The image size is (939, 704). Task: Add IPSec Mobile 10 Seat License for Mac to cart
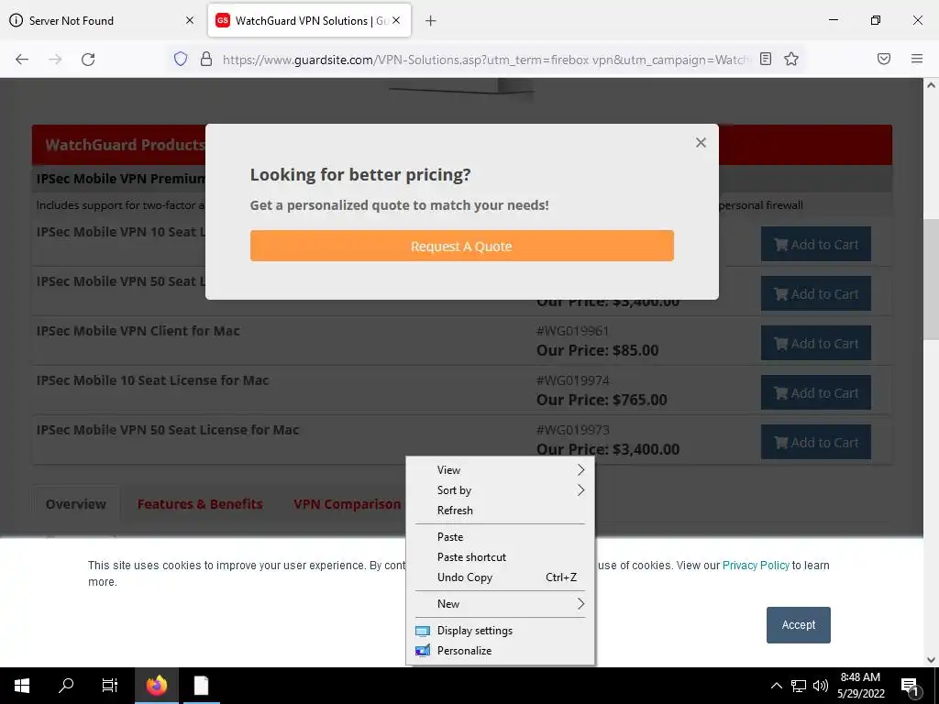pos(815,392)
